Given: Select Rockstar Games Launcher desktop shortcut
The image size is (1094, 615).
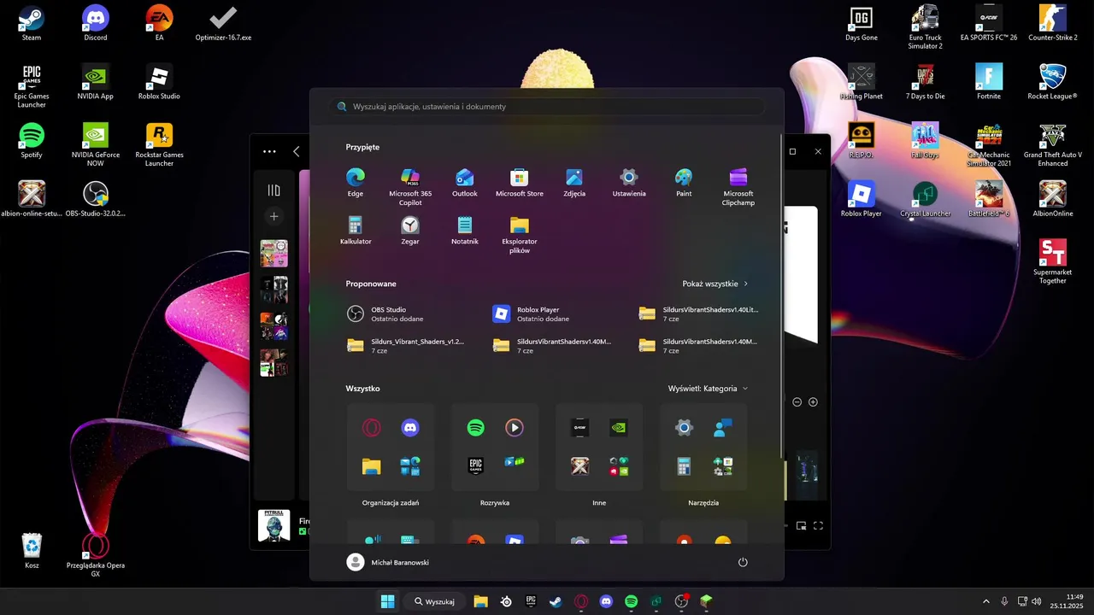Looking at the screenshot, I should [159, 144].
